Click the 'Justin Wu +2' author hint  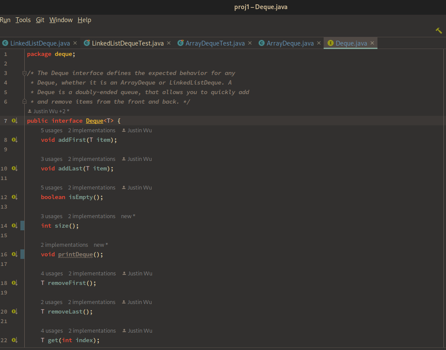pyautogui.click(x=49, y=111)
